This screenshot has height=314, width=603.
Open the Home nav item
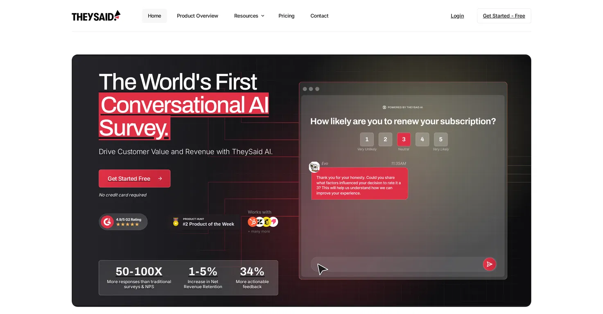(x=154, y=16)
